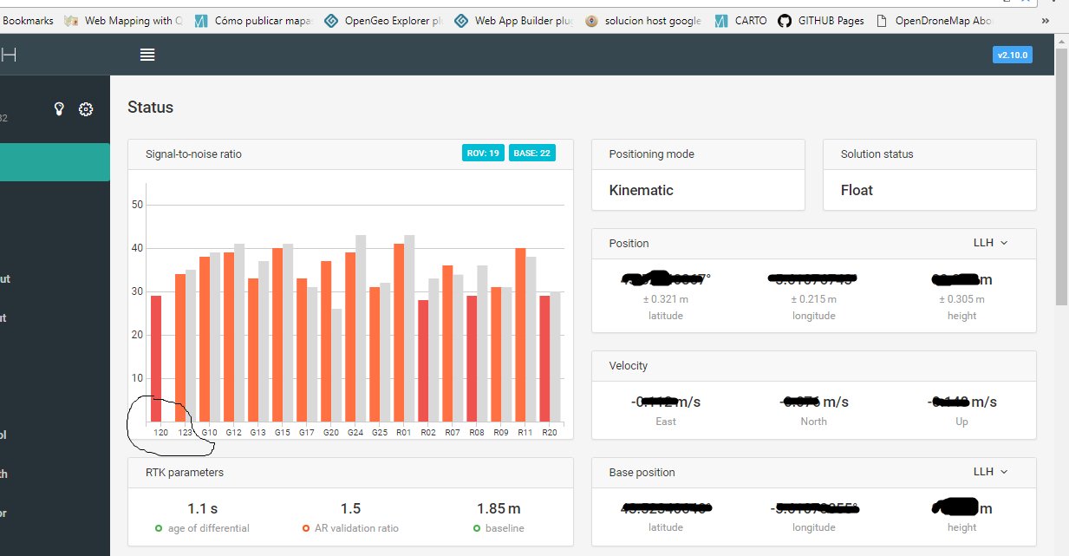Open the Cómo publicar mapa bookmark
The height and width of the screenshot is (556, 1069).
[253, 21]
